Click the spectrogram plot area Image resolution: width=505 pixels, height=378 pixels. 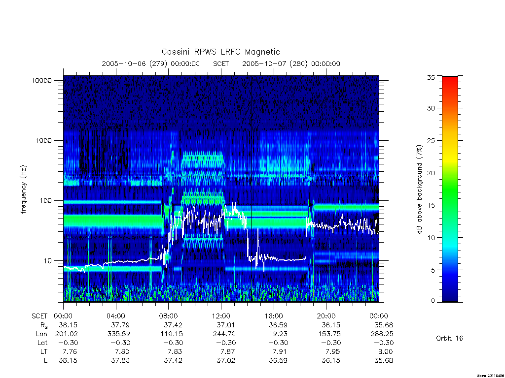click(221, 189)
